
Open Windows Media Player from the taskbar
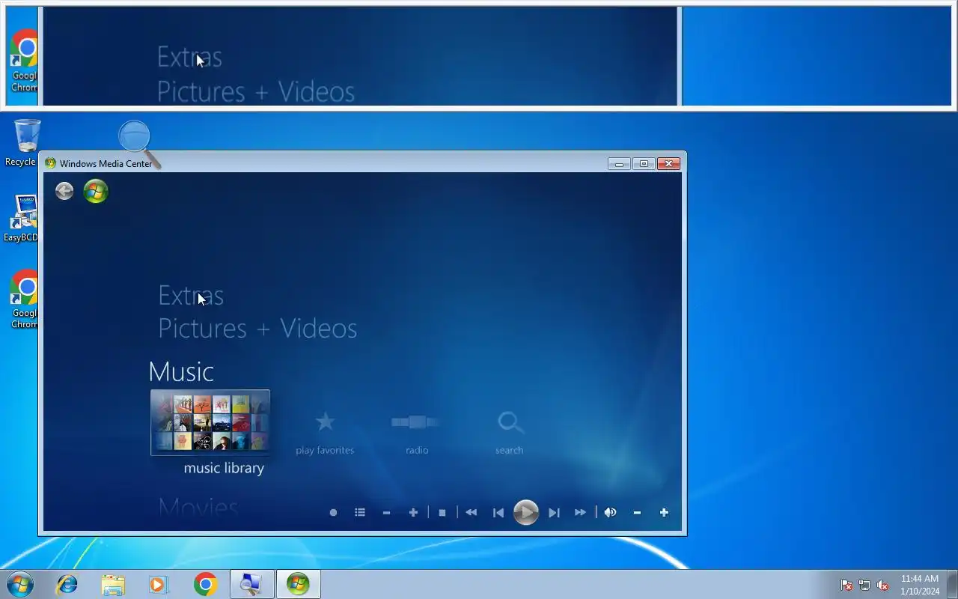(x=159, y=584)
